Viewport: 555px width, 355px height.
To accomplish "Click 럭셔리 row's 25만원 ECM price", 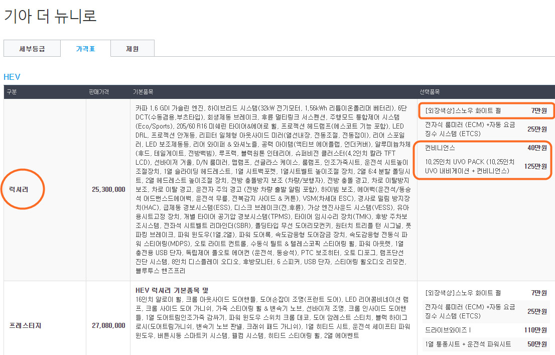I will point(537,130).
